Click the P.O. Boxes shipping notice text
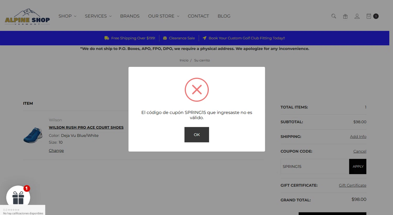Image resolution: width=393 pixels, height=215 pixels. click(195, 49)
